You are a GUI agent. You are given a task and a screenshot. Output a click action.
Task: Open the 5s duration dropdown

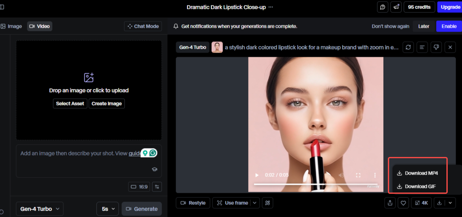click(107, 209)
